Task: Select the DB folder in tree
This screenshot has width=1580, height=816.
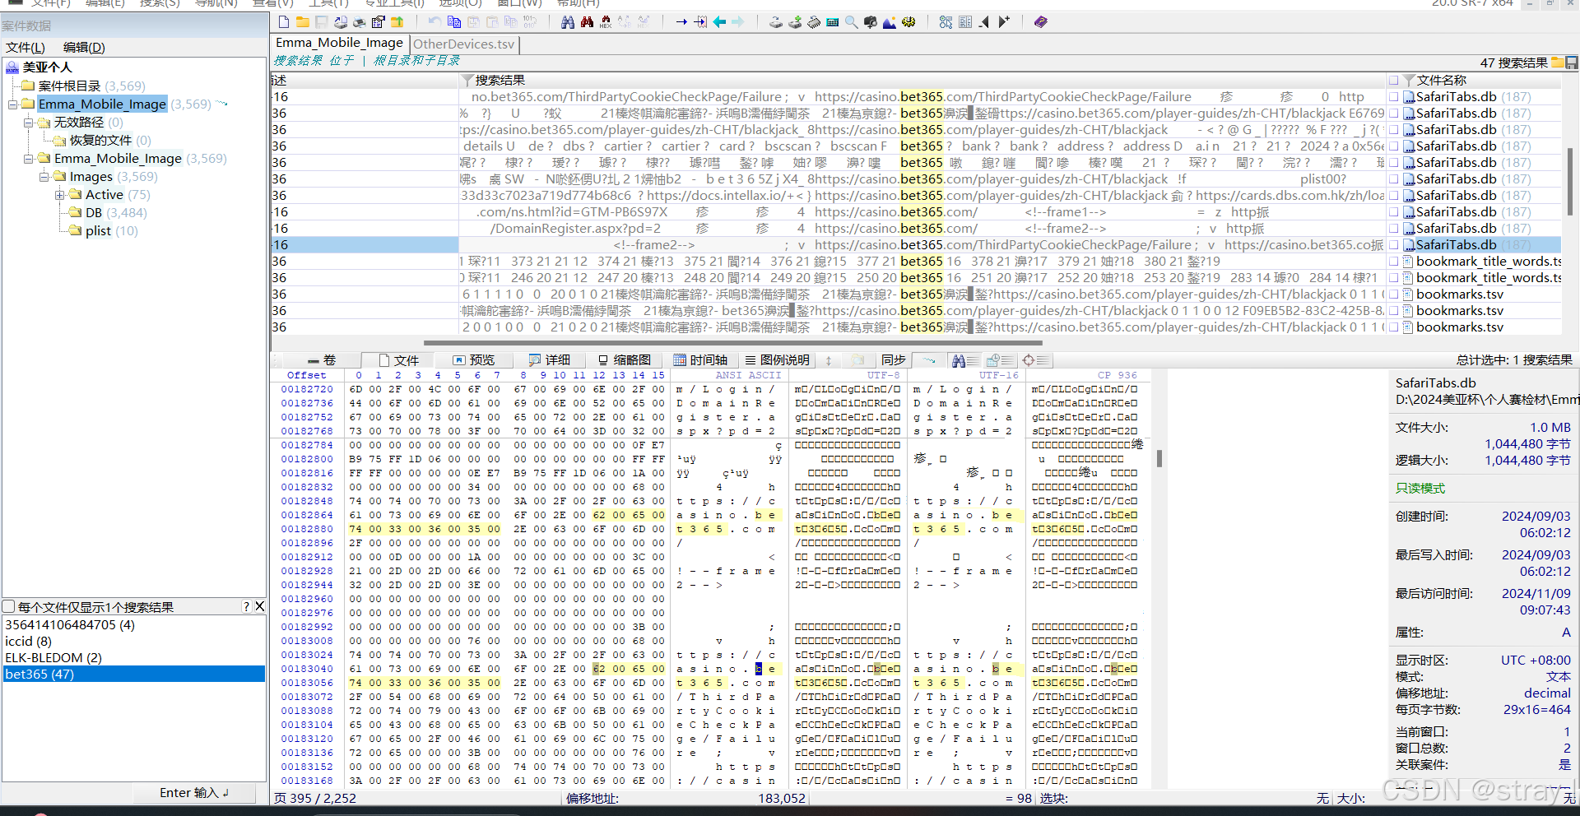Action: pyautogui.click(x=94, y=213)
